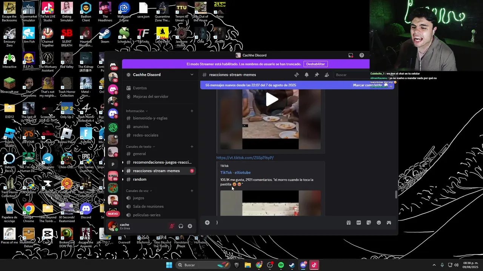Viewport: 483px width, 271px height.
Task: Join the juegos voice channel
Action: (x=160, y=198)
